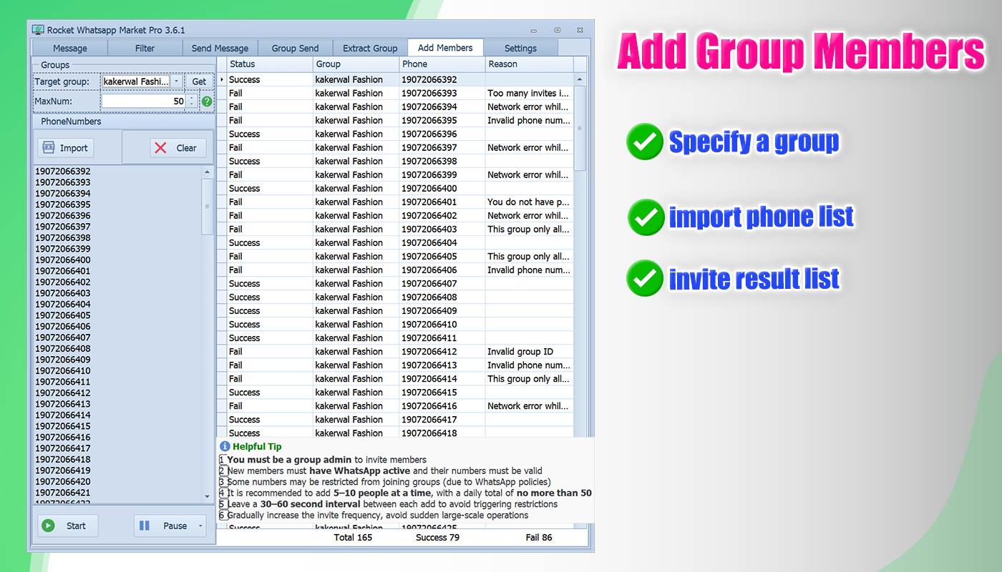Select 19072066400 in the PhoneNumbers list
Viewport: 1002px width, 572px height.
(x=63, y=260)
